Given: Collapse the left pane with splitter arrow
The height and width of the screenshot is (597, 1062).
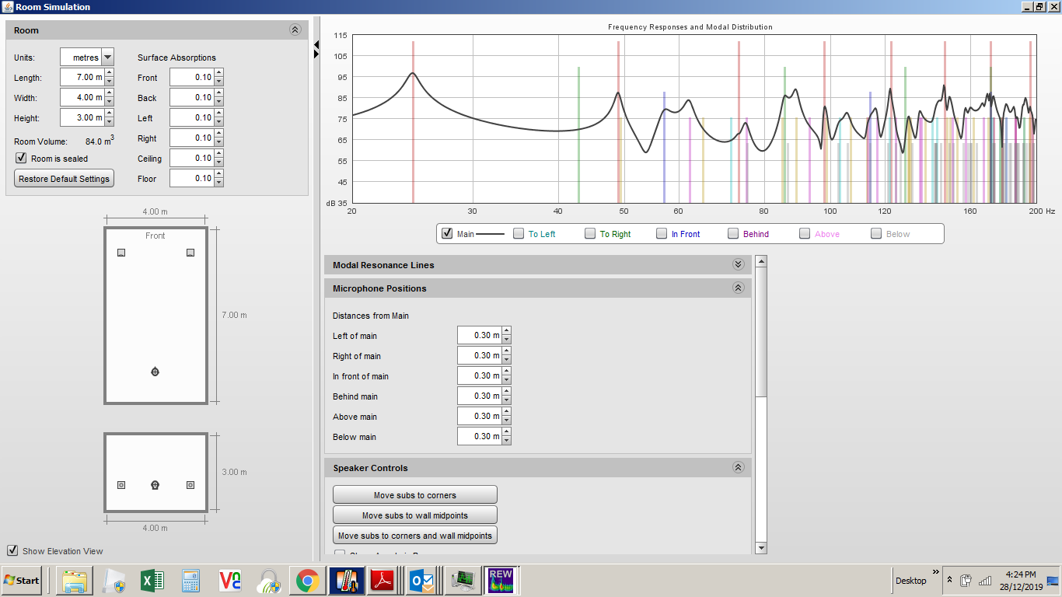Looking at the screenshot, I should pos(316,45).
